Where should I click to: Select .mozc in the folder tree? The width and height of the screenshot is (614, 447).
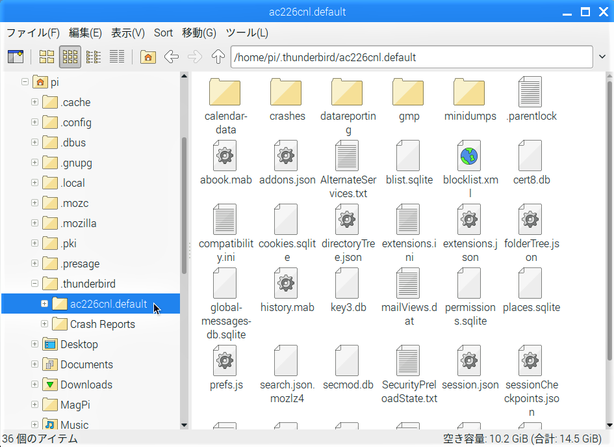(x=75, y=203)
